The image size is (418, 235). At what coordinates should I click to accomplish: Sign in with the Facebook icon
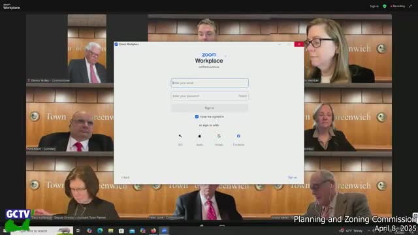(x=238, y=136)
